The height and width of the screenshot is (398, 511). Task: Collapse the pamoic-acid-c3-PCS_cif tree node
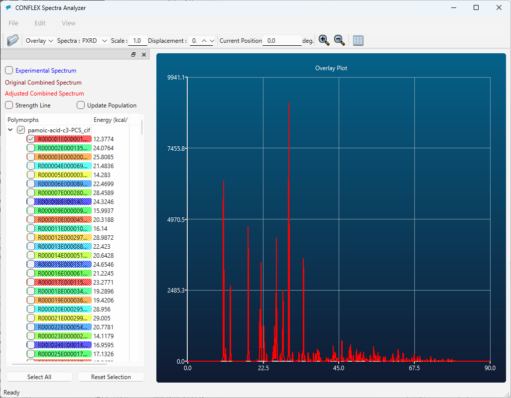pos(10,130)
